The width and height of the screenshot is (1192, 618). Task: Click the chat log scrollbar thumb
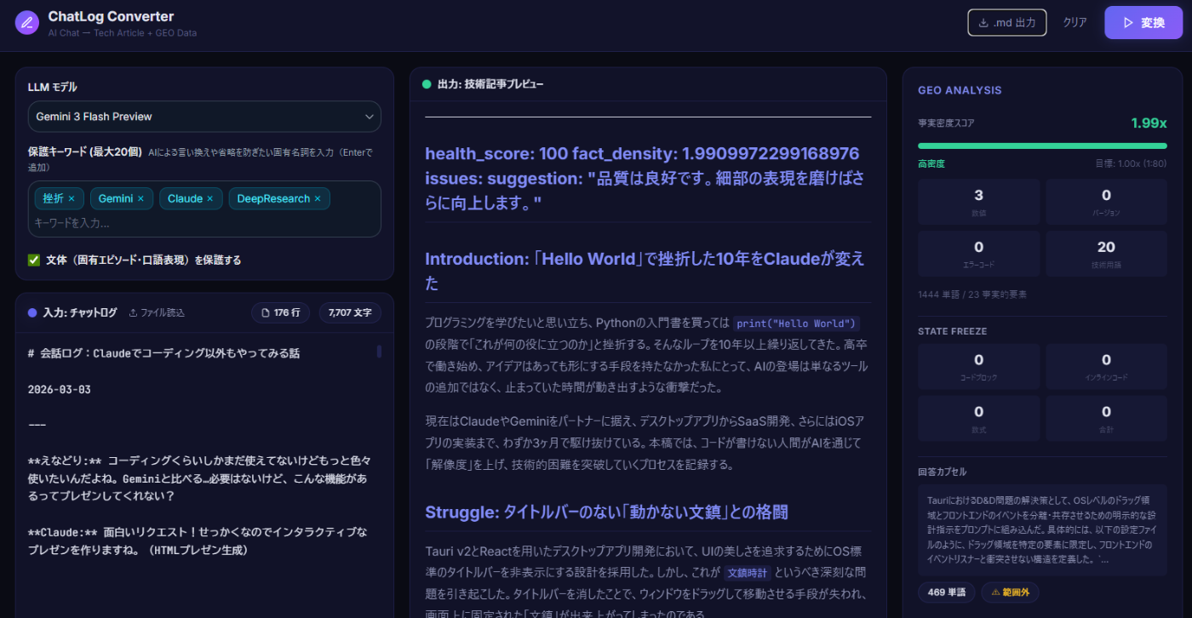379,352
